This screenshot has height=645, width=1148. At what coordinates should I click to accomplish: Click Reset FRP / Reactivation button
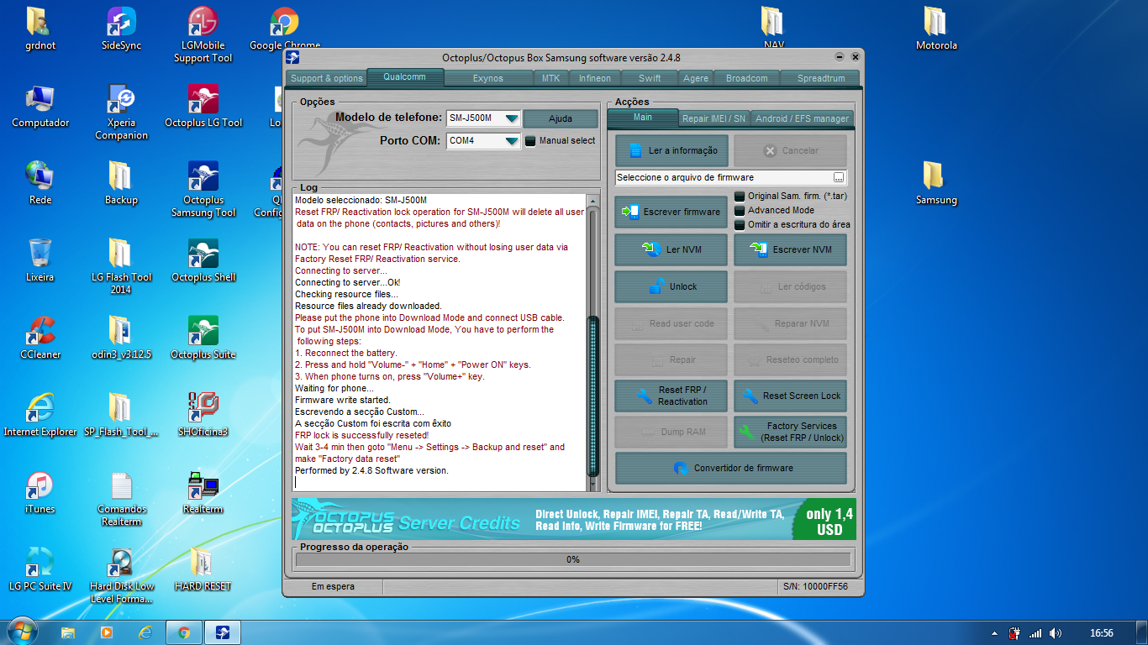click(671, 396)
